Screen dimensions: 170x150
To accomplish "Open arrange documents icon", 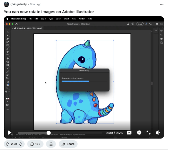I will tap(157, 24).
